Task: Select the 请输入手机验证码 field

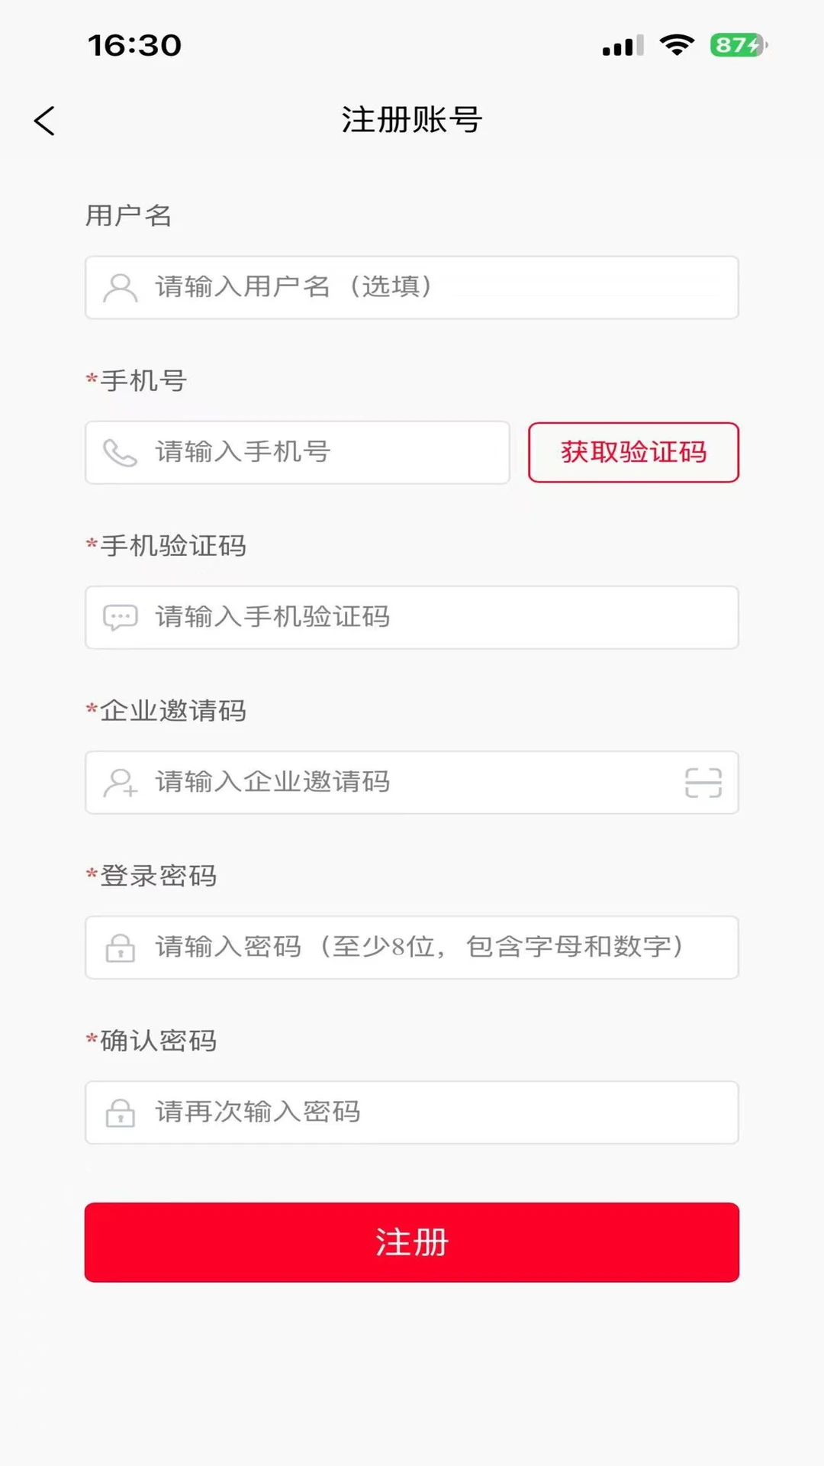Action: tap(412, 617)
